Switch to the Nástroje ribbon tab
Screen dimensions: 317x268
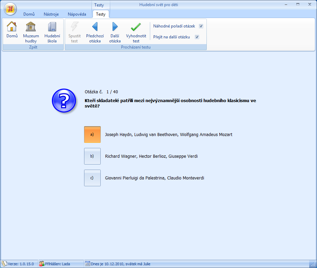click(51, 14)
